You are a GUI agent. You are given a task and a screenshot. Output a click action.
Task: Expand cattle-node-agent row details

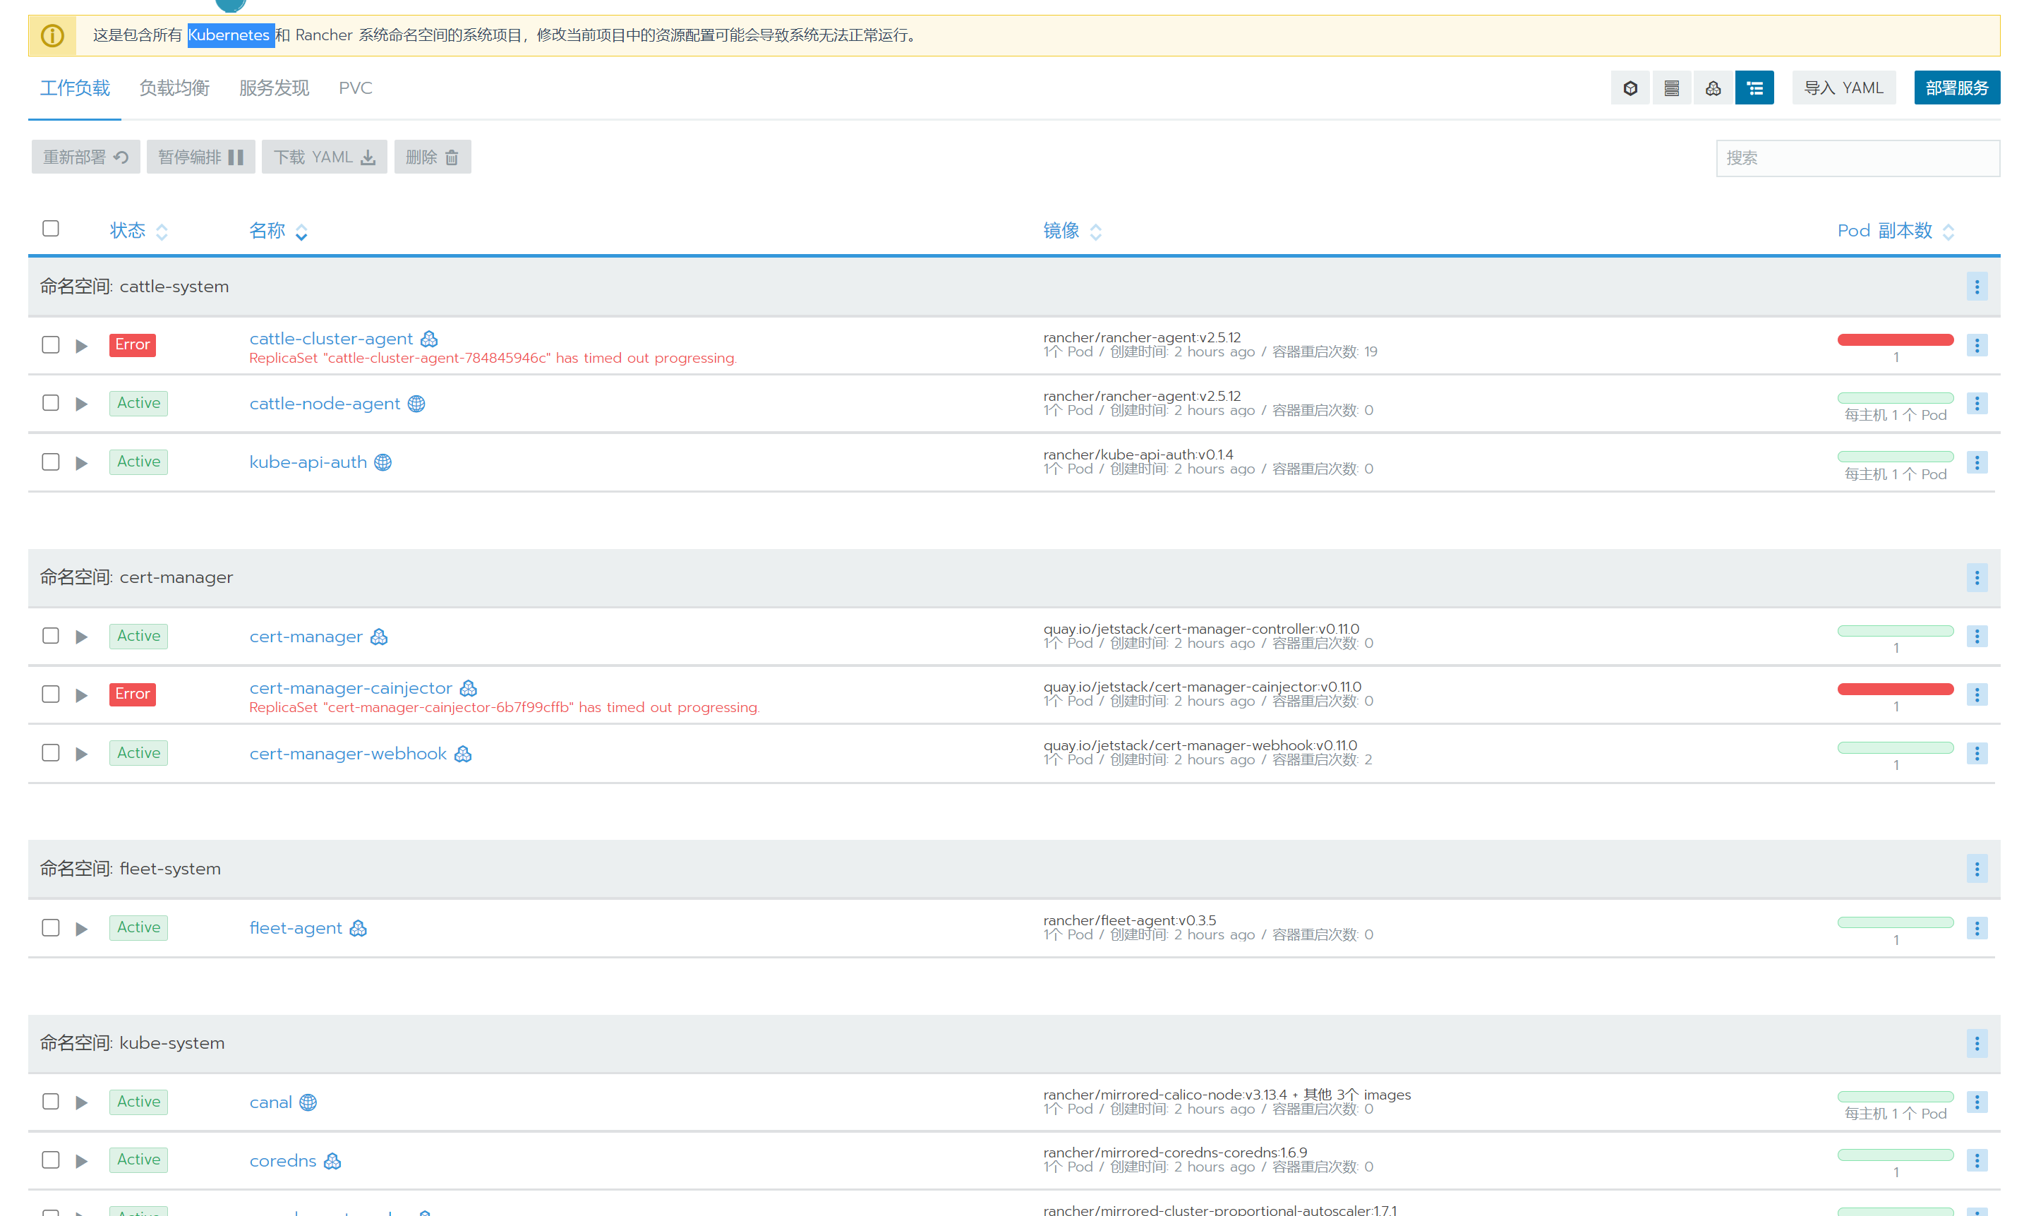pos(81,404)
